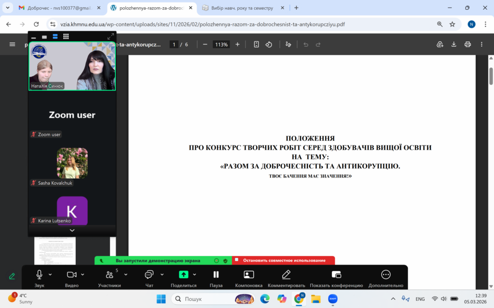
Task: Activate the PDF draw annotation tool
Action: tap(288, 44)
